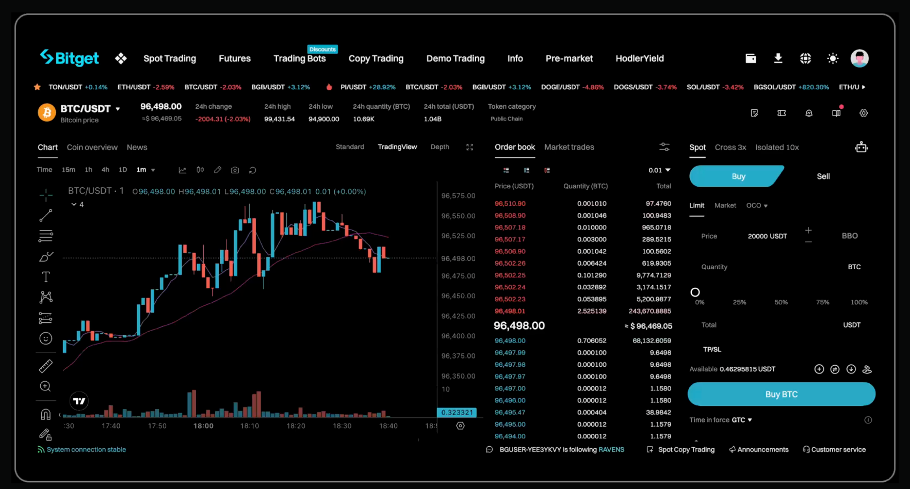Take a chart snapshot with camera icon

pos(235,170)
